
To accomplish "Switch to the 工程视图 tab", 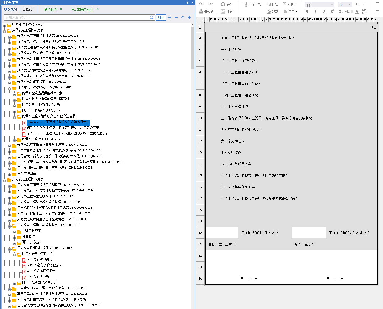I will [29, 9].
